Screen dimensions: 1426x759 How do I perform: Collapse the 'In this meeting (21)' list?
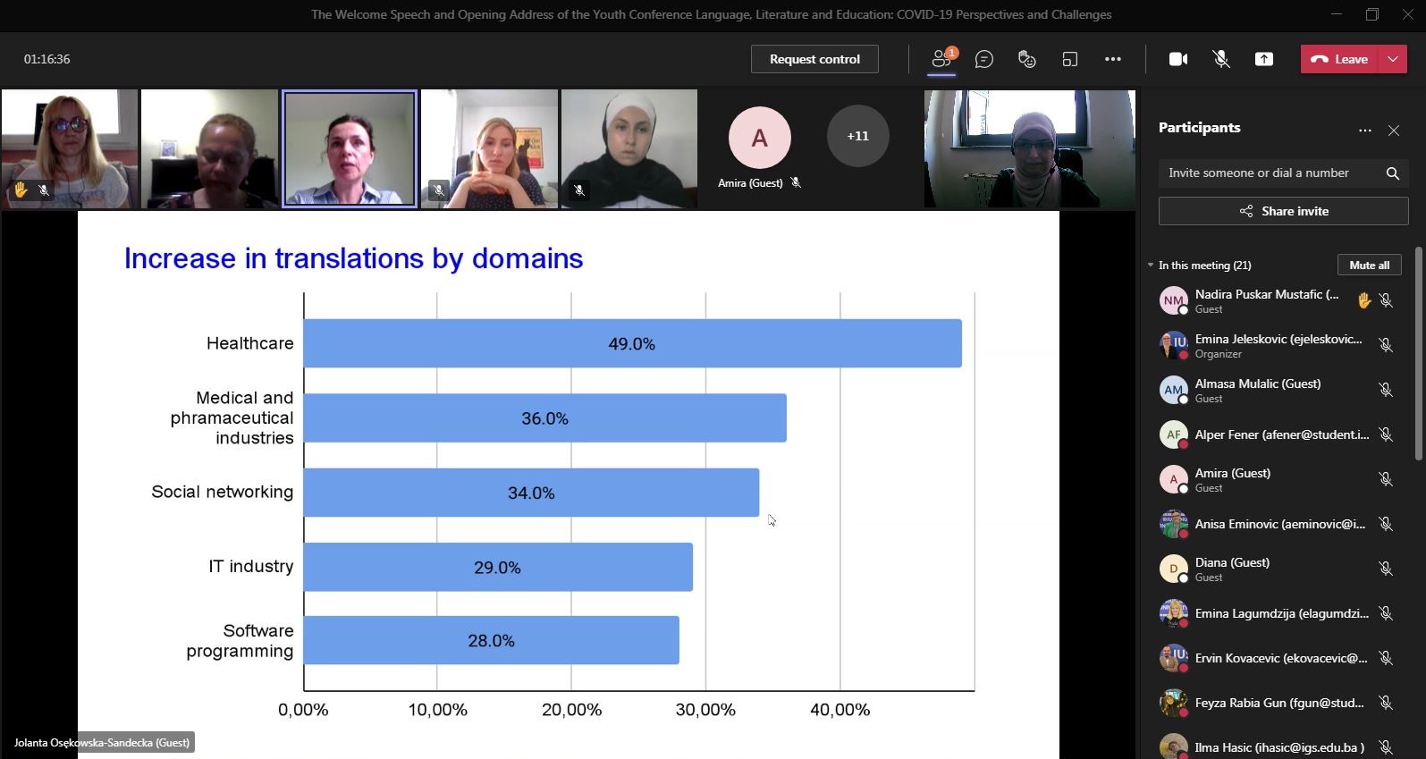pyautogui.click(x=1151, y=266)
